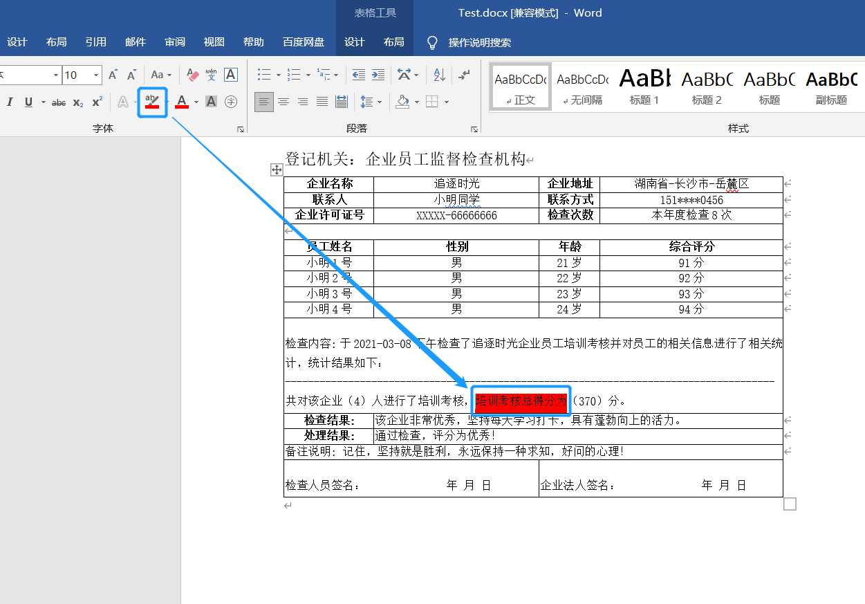
Task: Apply the 标题 2 style
Action: click(707, 86)
